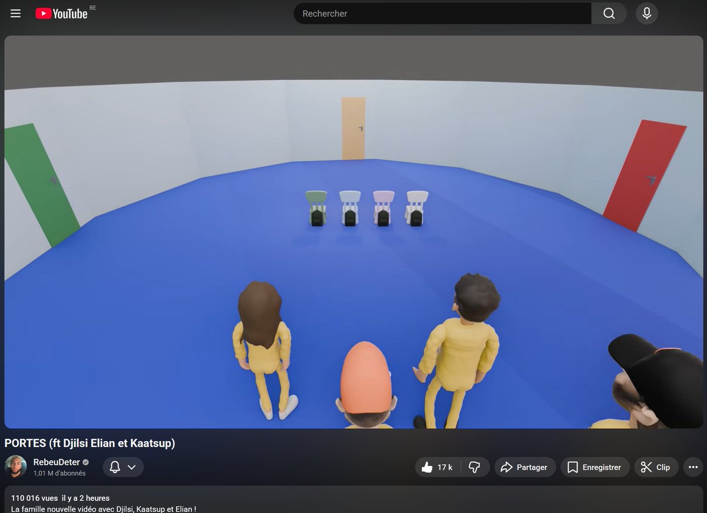Create a clip with the Clip button

656,467
